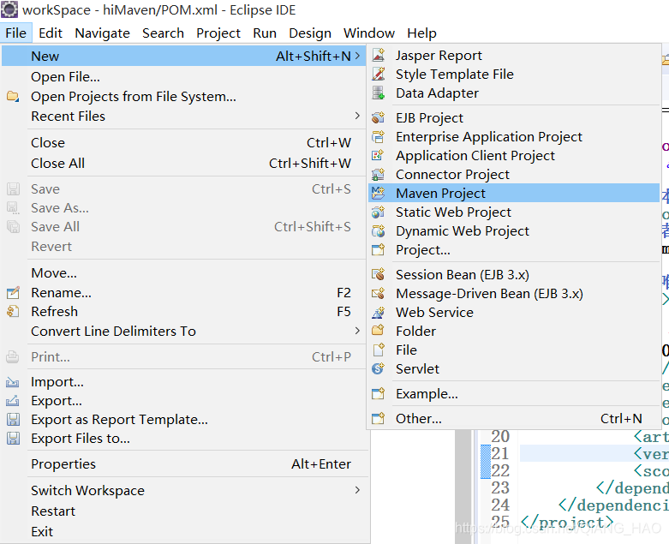The image size is (669, 544).
Task: Click the Dynamic Web Project icon
Action: 379,230
